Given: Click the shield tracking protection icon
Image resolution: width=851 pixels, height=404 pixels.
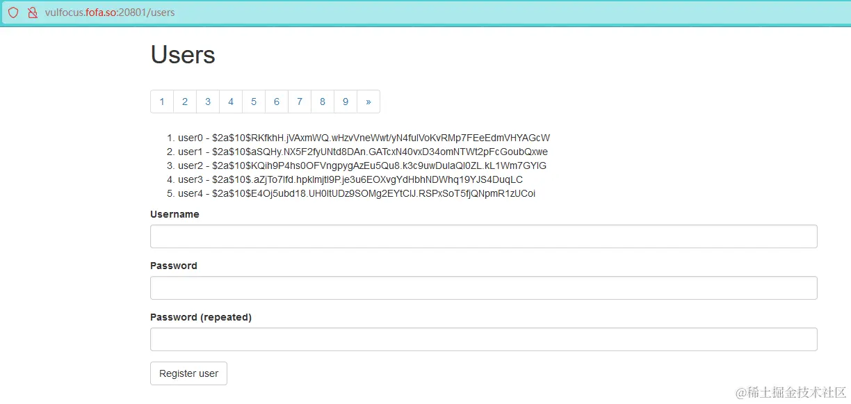Looking at the screenshot, I should (13, 13).
